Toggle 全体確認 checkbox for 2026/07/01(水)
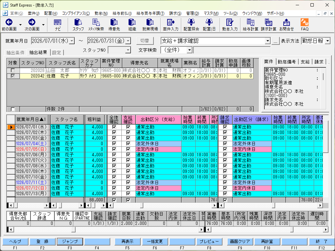 click(x=114, y=127)
